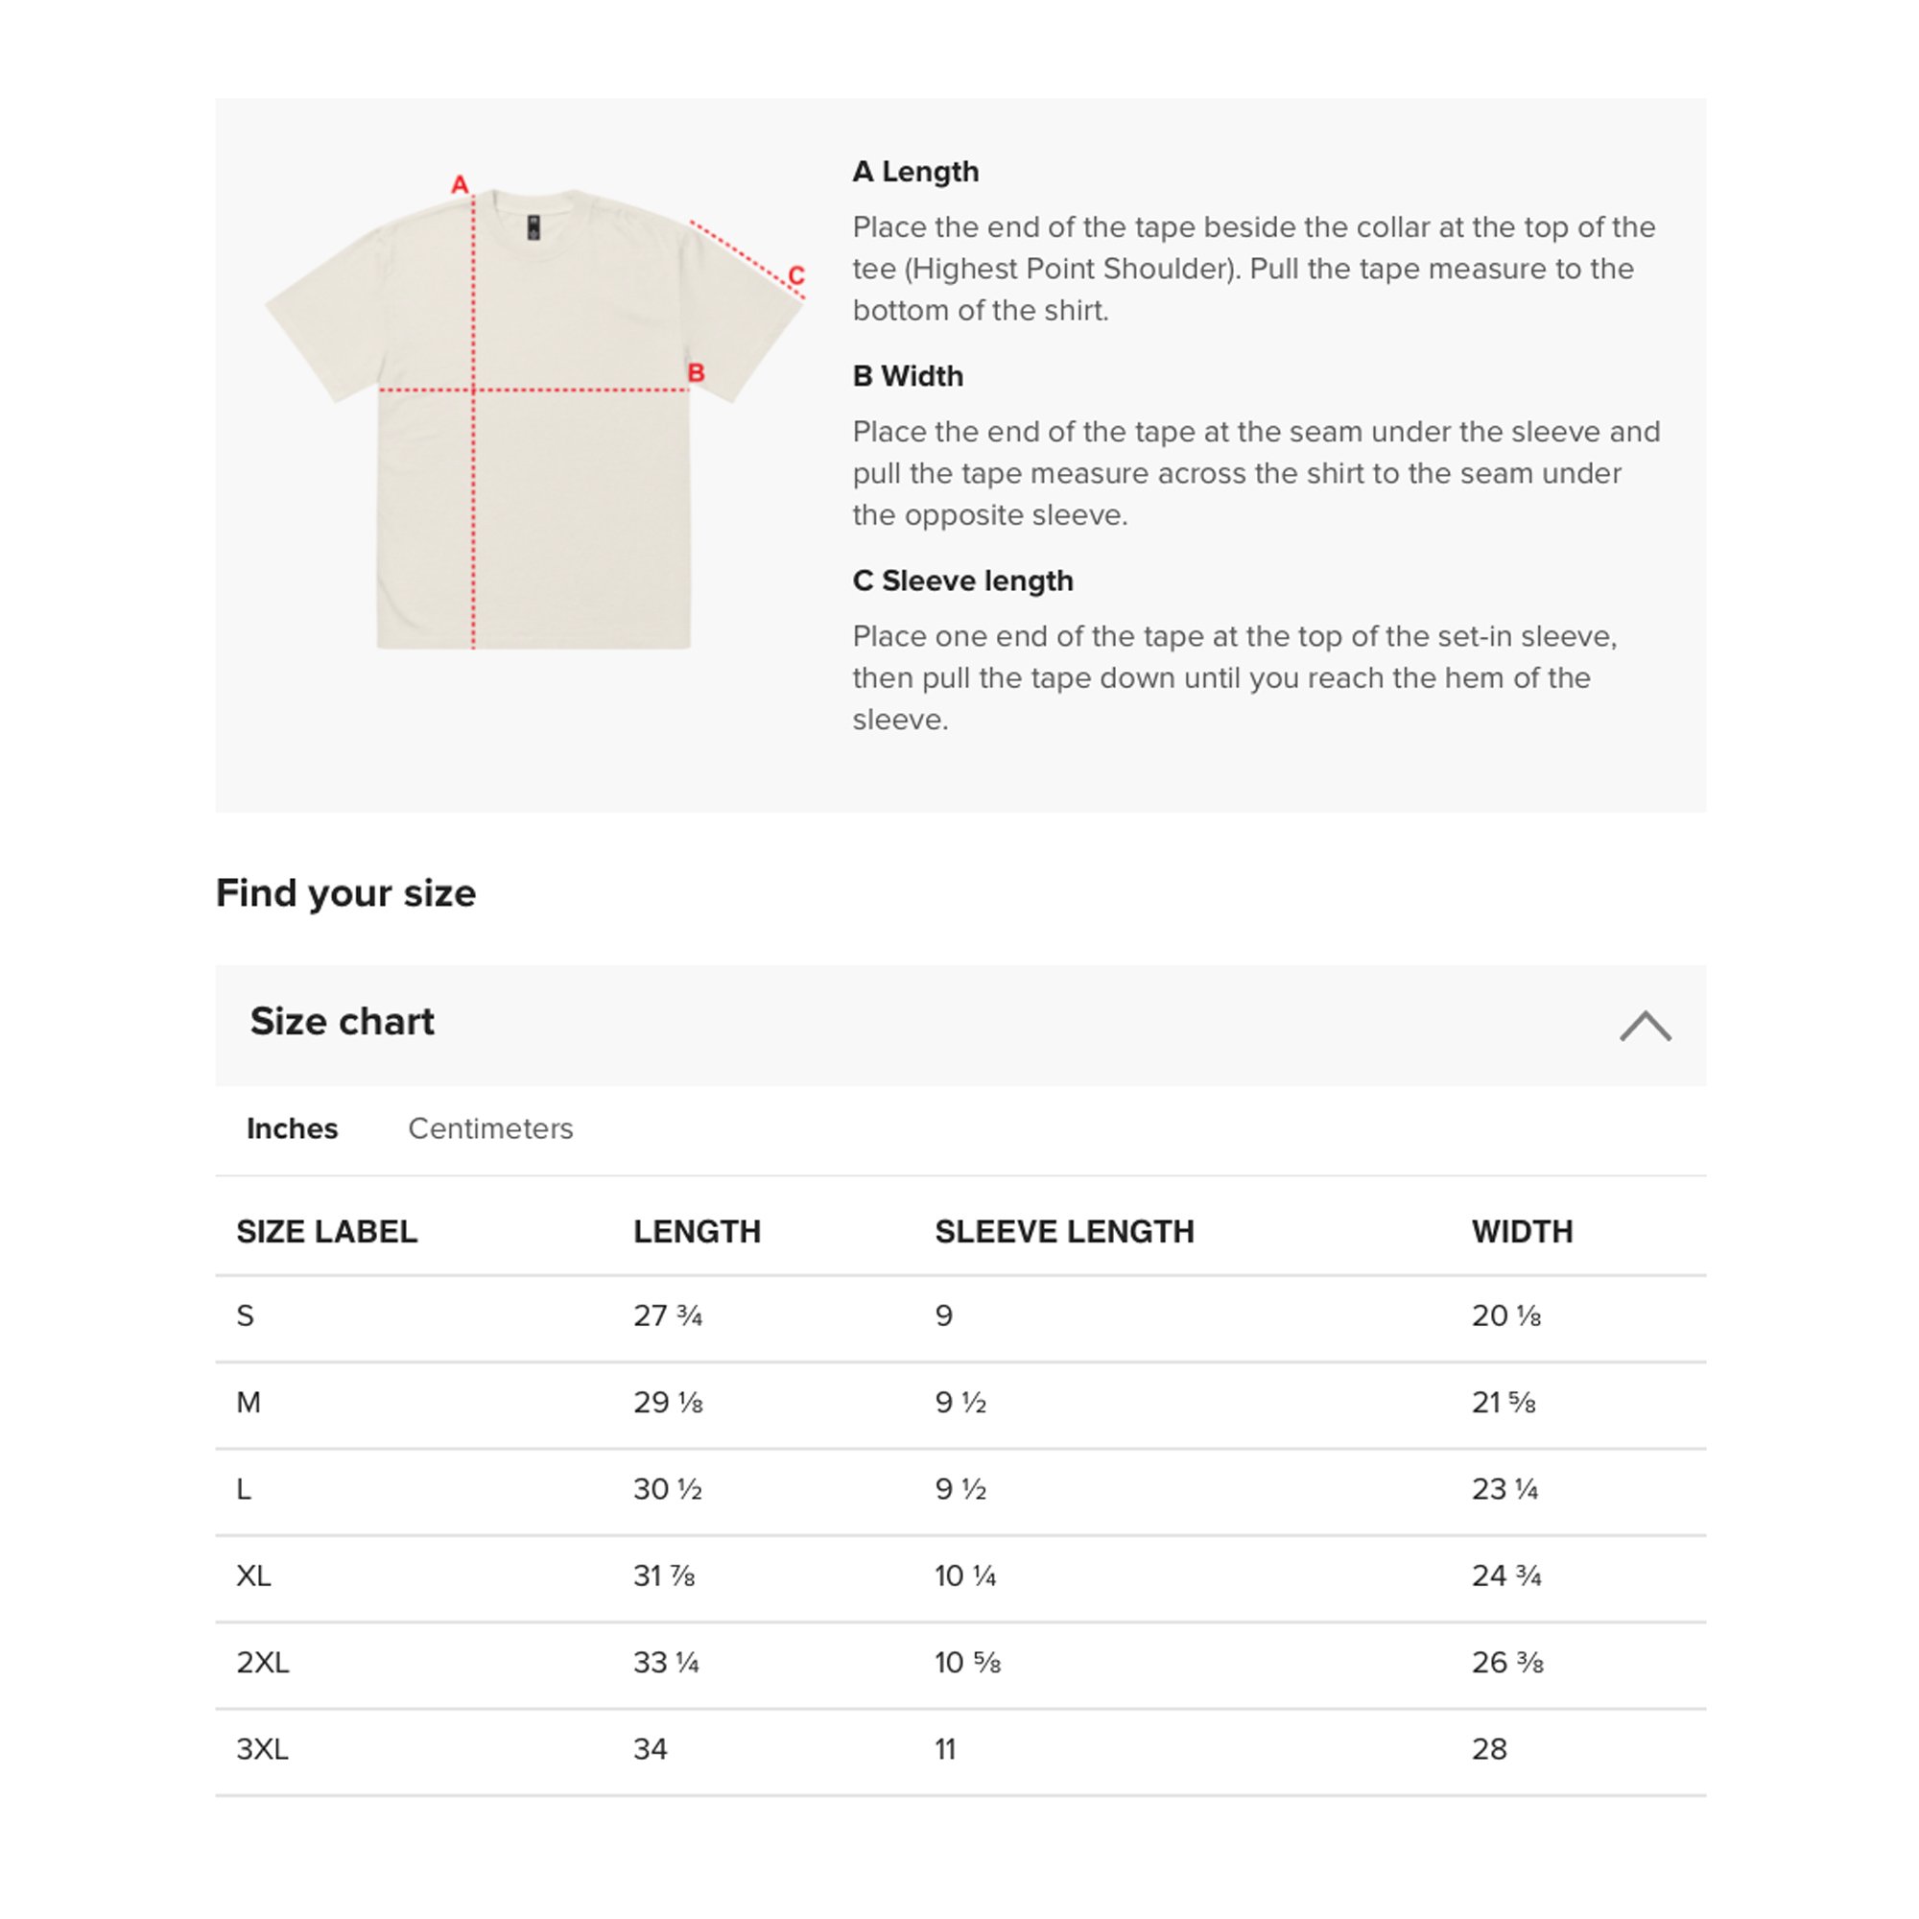Click the 2XL length value 33 ¼
This screenshot has width=1919, height=1919.
pyautogui.click(x=667, y=1663)
